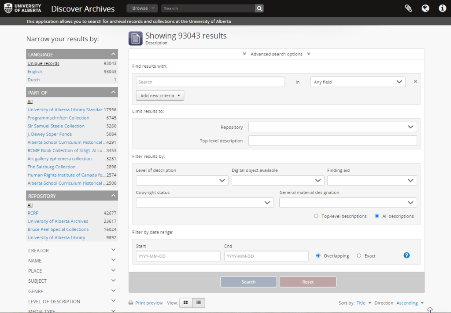
Task: Open the Browse dropdown menu
Action: point(142,8)
